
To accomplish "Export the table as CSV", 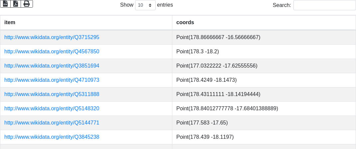I will pos(5,4).
